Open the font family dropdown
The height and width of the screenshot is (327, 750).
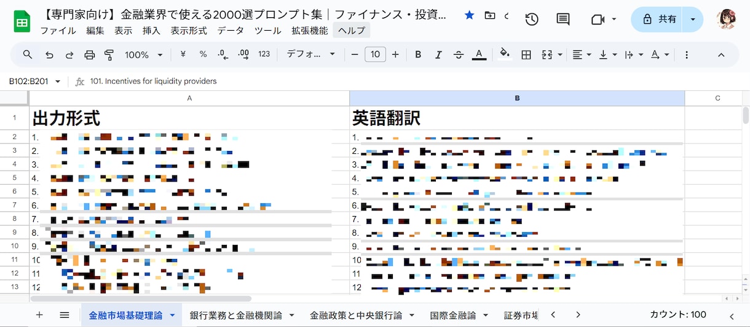point(311,55)
